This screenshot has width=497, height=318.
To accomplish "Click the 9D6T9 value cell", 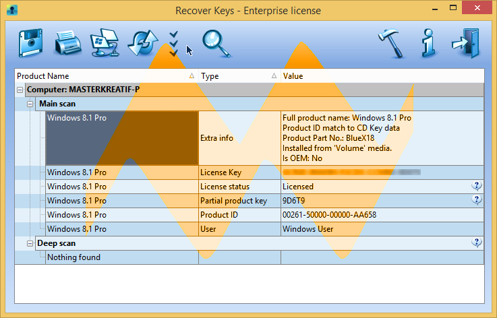I will 382,201.
